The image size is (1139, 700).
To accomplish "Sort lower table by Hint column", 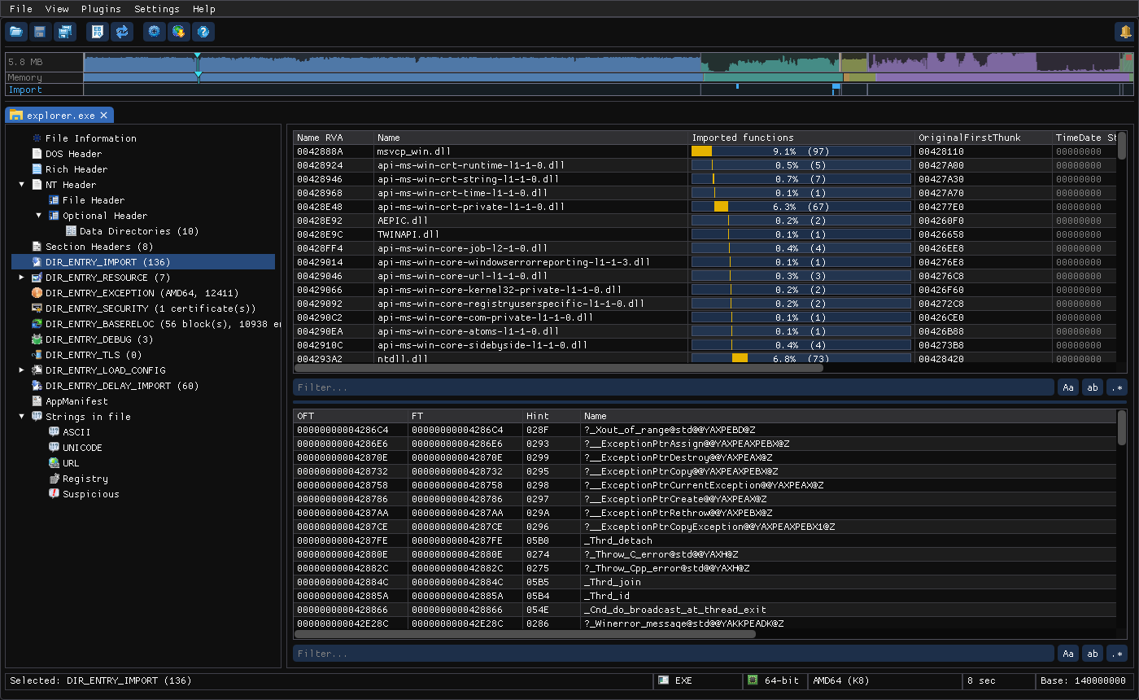I will click(x=552, y=416).
